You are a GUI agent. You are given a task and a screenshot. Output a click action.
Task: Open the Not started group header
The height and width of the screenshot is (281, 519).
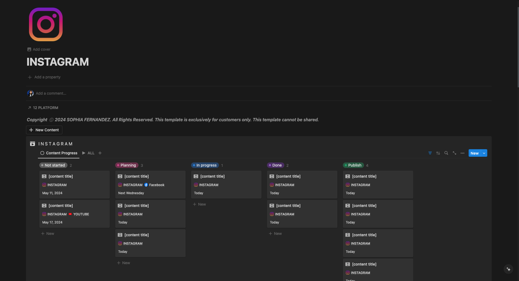tap(53, 165)
